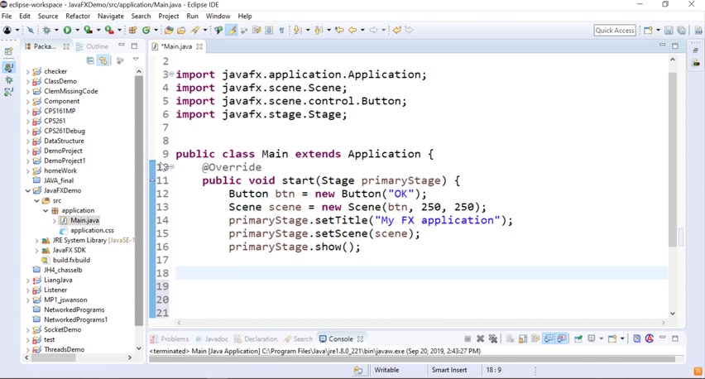Open the Debug button dropdown arrow

click(x=56, y=30)
